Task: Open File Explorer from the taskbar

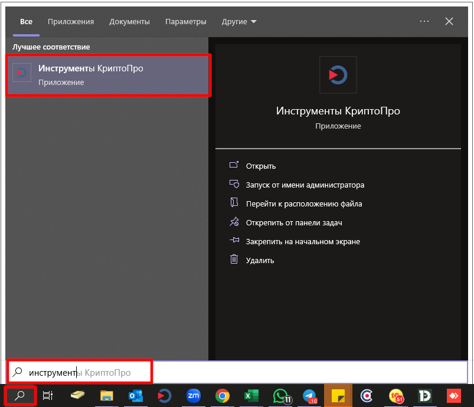Action: click(x=106, y=396)
